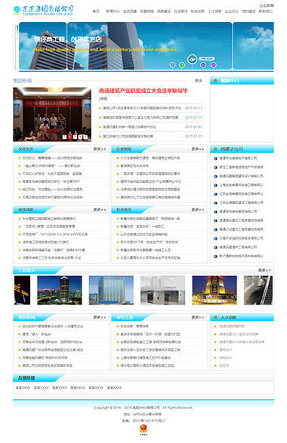
Task: Expand 更多>> in the 工程展示 section
Action: click(264, 271)
